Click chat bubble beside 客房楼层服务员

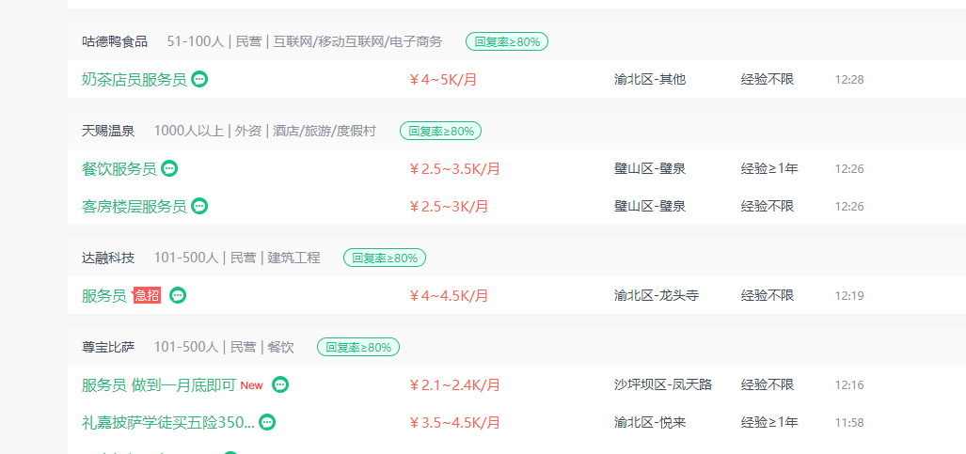point(199,206)
